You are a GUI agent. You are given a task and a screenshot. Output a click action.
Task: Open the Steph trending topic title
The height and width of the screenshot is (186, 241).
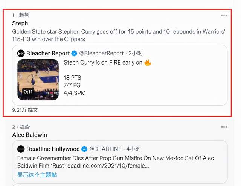coord(20,23)
